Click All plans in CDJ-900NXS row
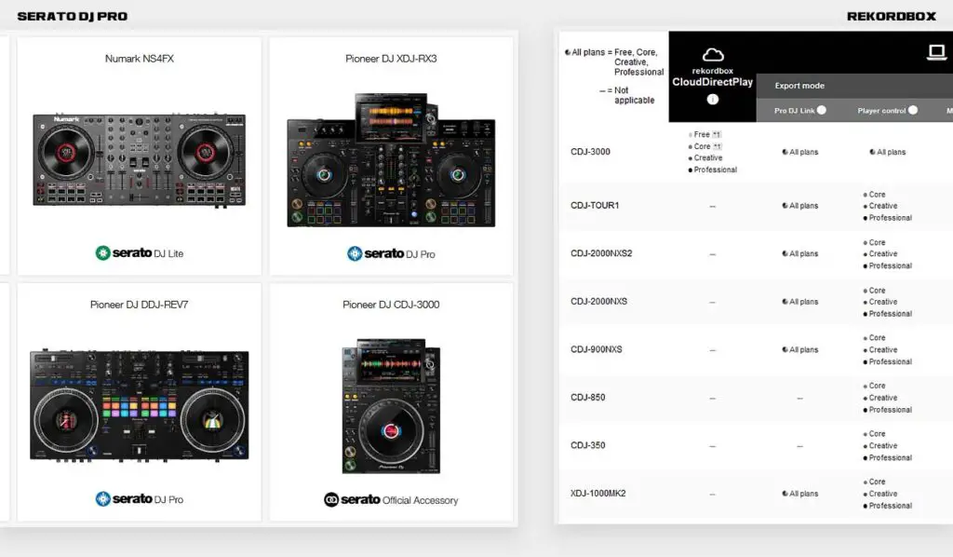 pyautogui.click(x=799, y=349)
